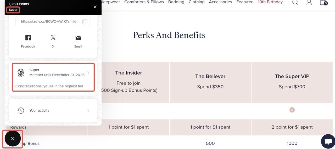The height and width of the screenshot is (149, 335).
Task: Open the user account icon
Action: point(309,2)
